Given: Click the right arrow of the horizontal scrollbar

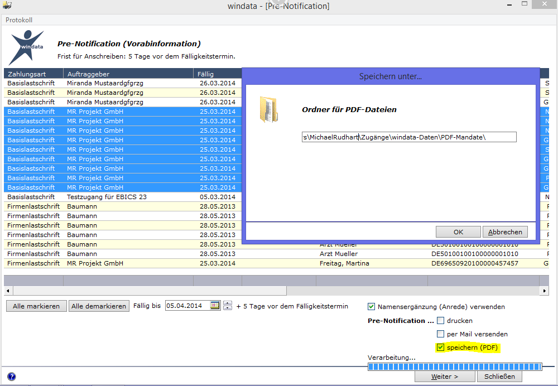Looking at the screenshot, I should click(x=544, y=291).
